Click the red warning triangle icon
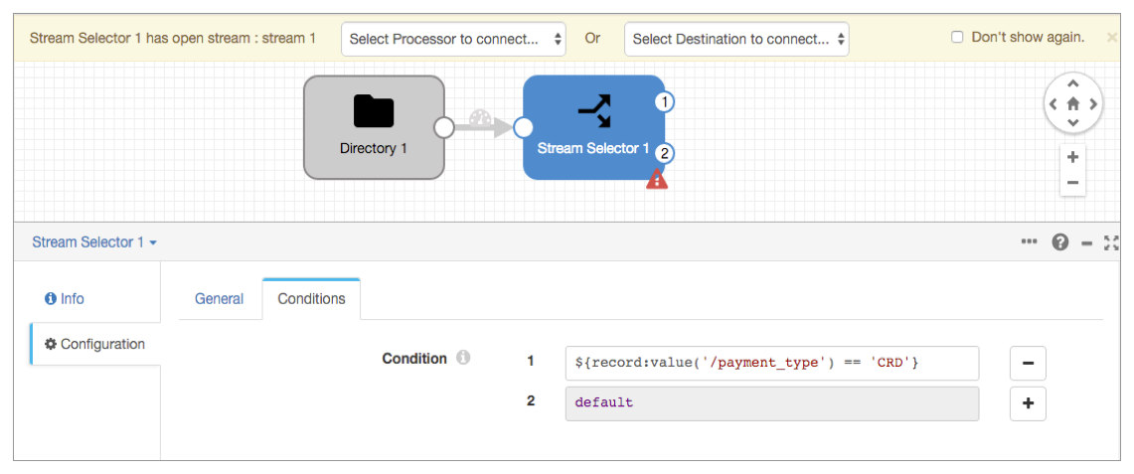Viewport: 1134px width, 474px height. 657,179
